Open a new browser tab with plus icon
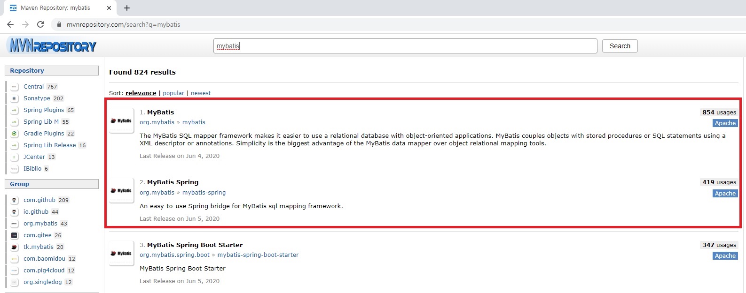This screenshot has height=293, width=746. (127, 8)
